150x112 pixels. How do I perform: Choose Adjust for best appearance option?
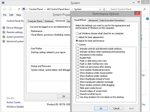[x=77, y=37]
